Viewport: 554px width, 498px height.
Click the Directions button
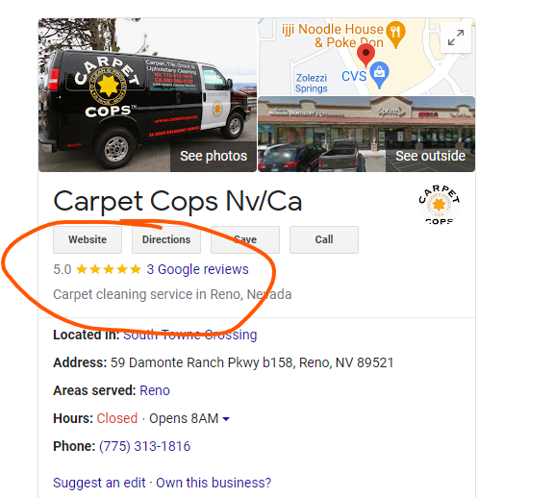pyautogui.click(x=166, y=239)
